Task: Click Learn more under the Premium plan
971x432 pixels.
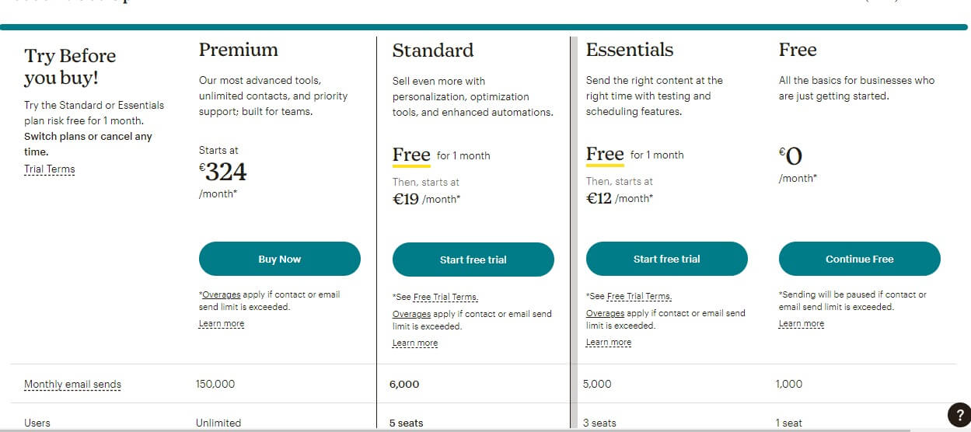Action: [222, 324]
